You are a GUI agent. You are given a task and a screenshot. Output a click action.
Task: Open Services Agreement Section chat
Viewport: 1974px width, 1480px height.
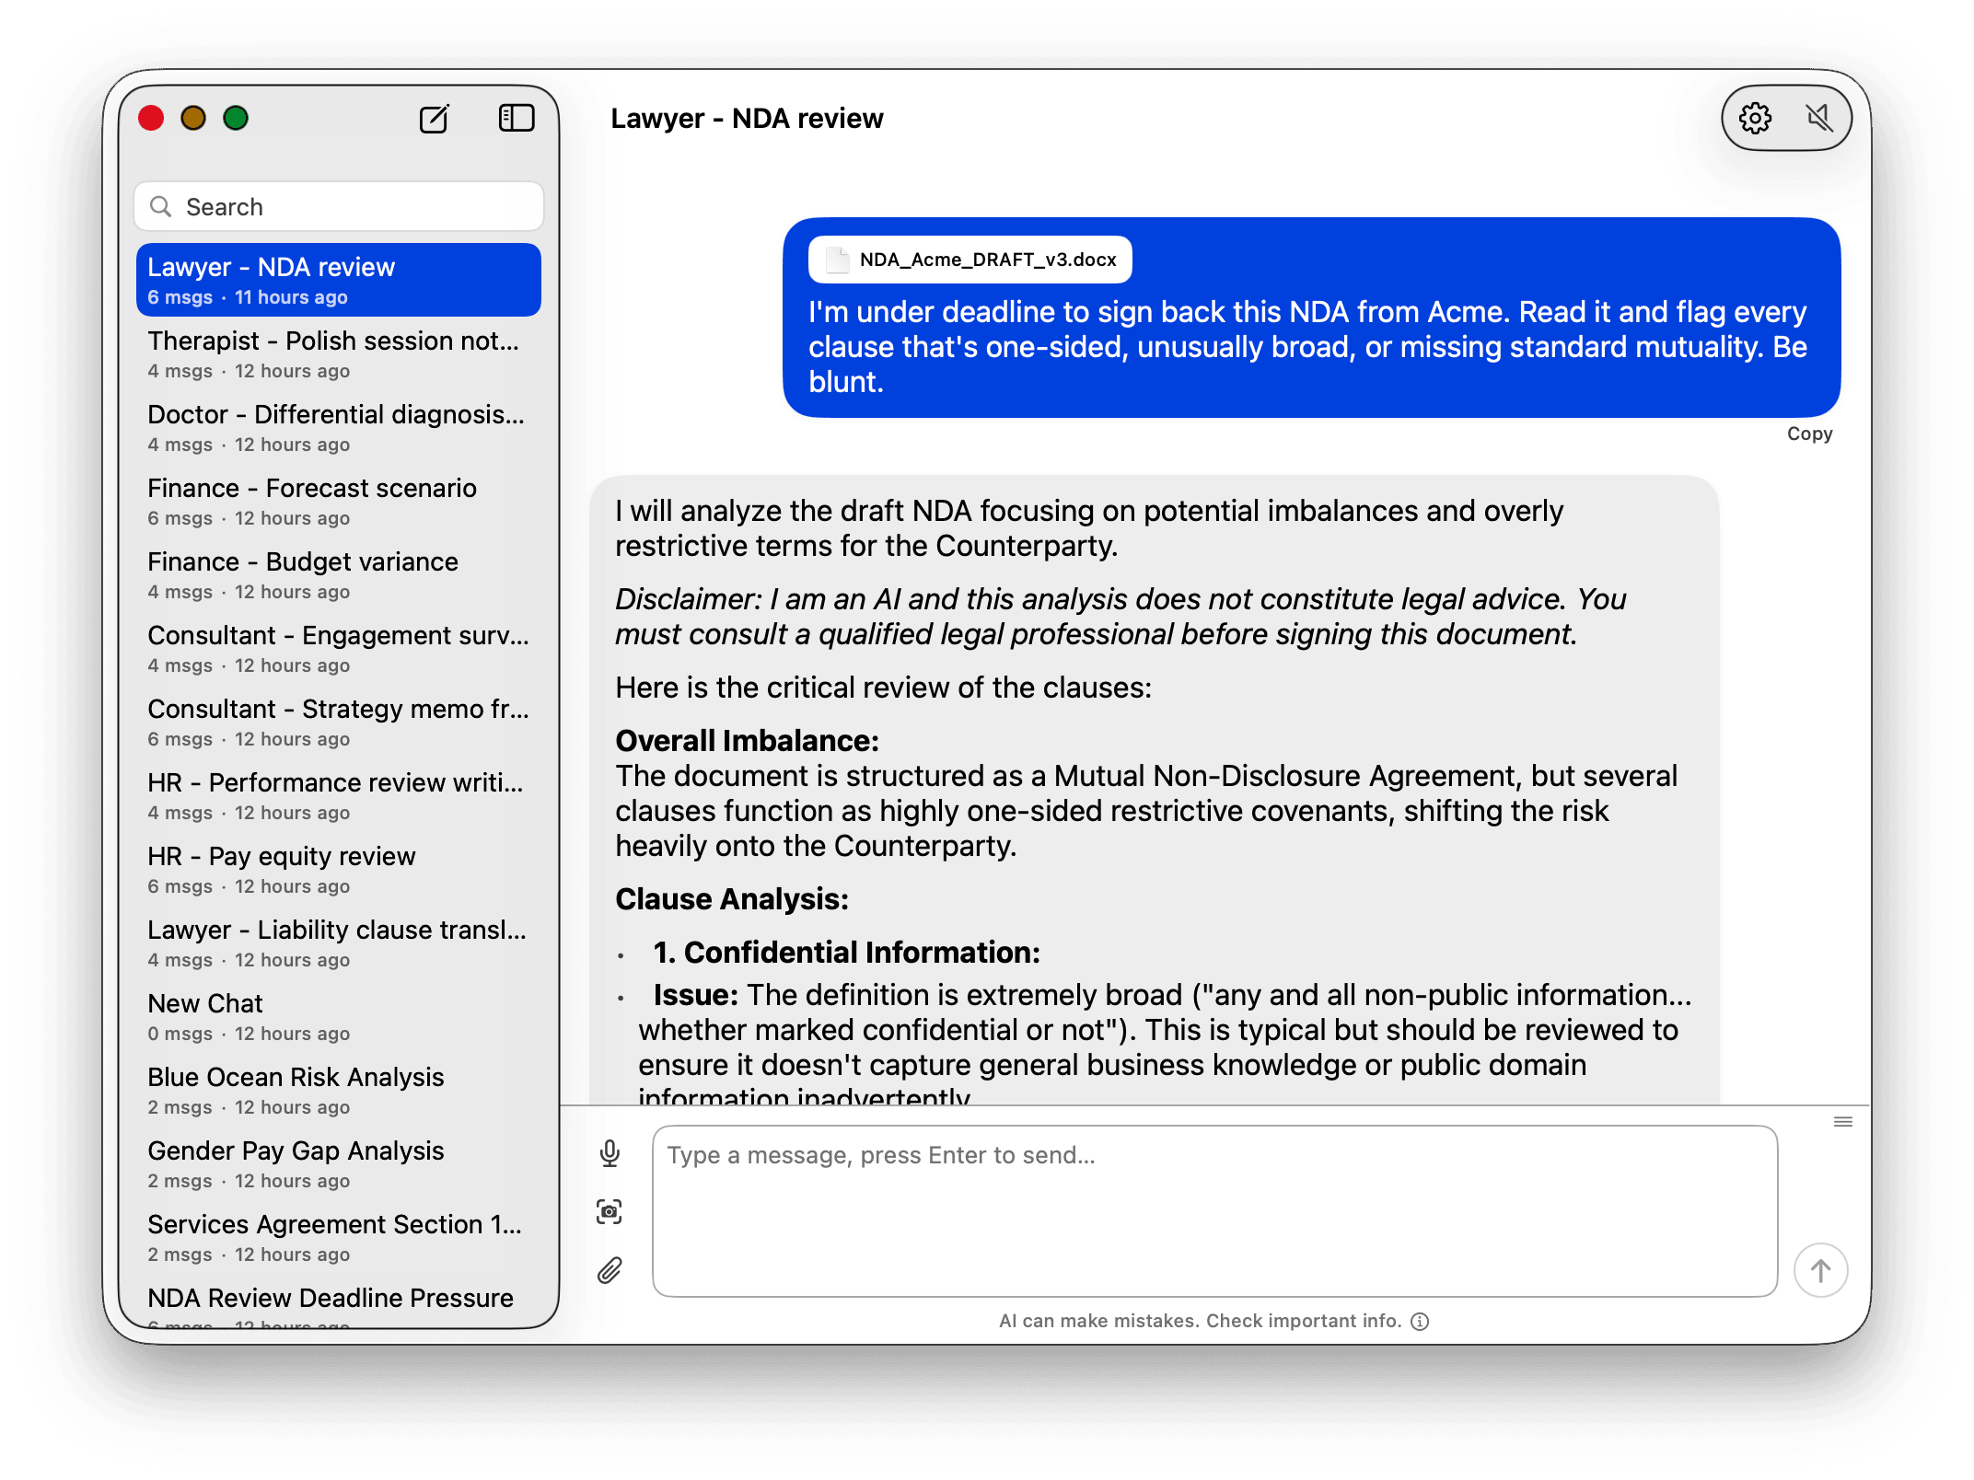339,1237
